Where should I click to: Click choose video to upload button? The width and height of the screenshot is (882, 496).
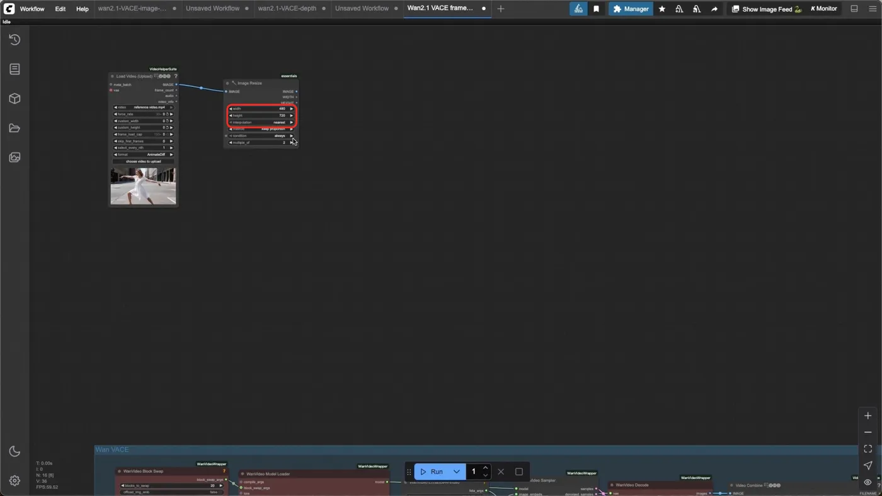pyautogui.click(x=143, y=161)
